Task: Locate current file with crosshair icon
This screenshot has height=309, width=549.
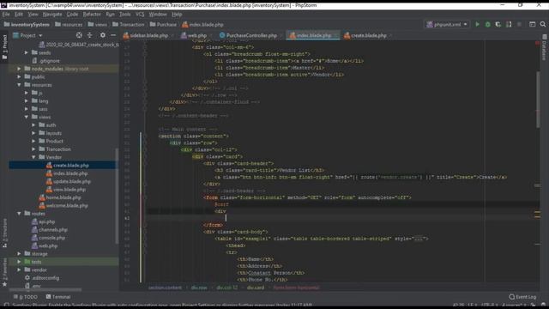Action: (79, 35)
